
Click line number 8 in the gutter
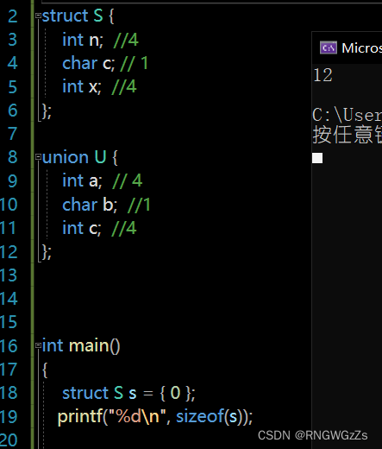click(12, 157)
